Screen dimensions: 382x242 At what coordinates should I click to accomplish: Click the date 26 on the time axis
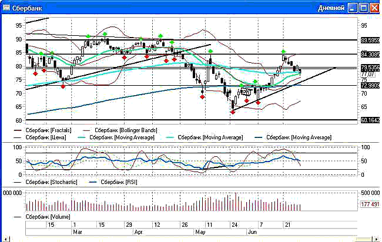[x=185, y=224]
